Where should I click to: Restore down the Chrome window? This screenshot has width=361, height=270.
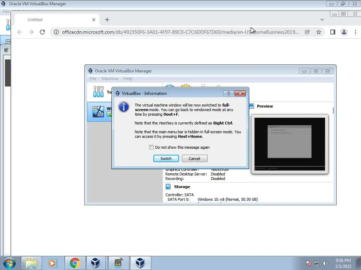coord(343,14)
